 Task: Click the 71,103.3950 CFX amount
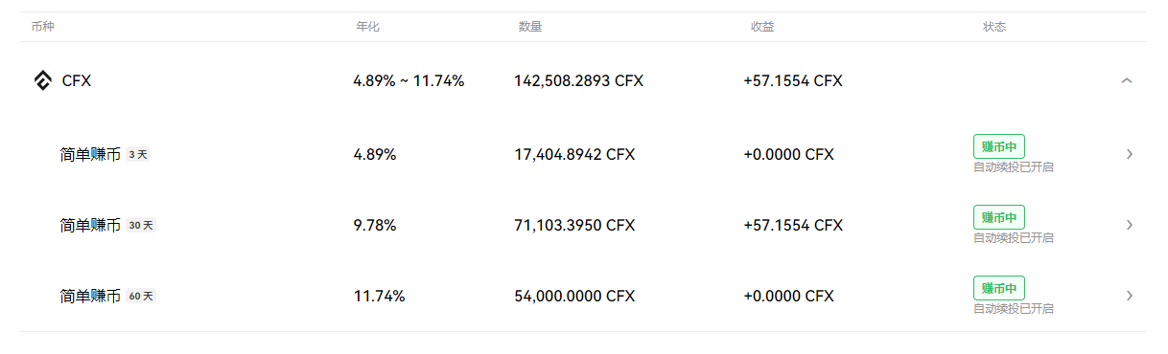click(x=574, y=225)
